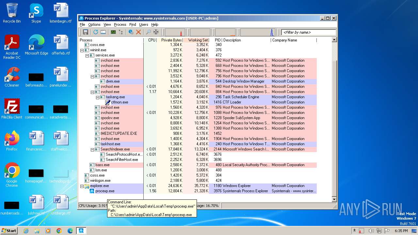Sort by Working Set column header
418x235 pixels.
coord(196,40)
